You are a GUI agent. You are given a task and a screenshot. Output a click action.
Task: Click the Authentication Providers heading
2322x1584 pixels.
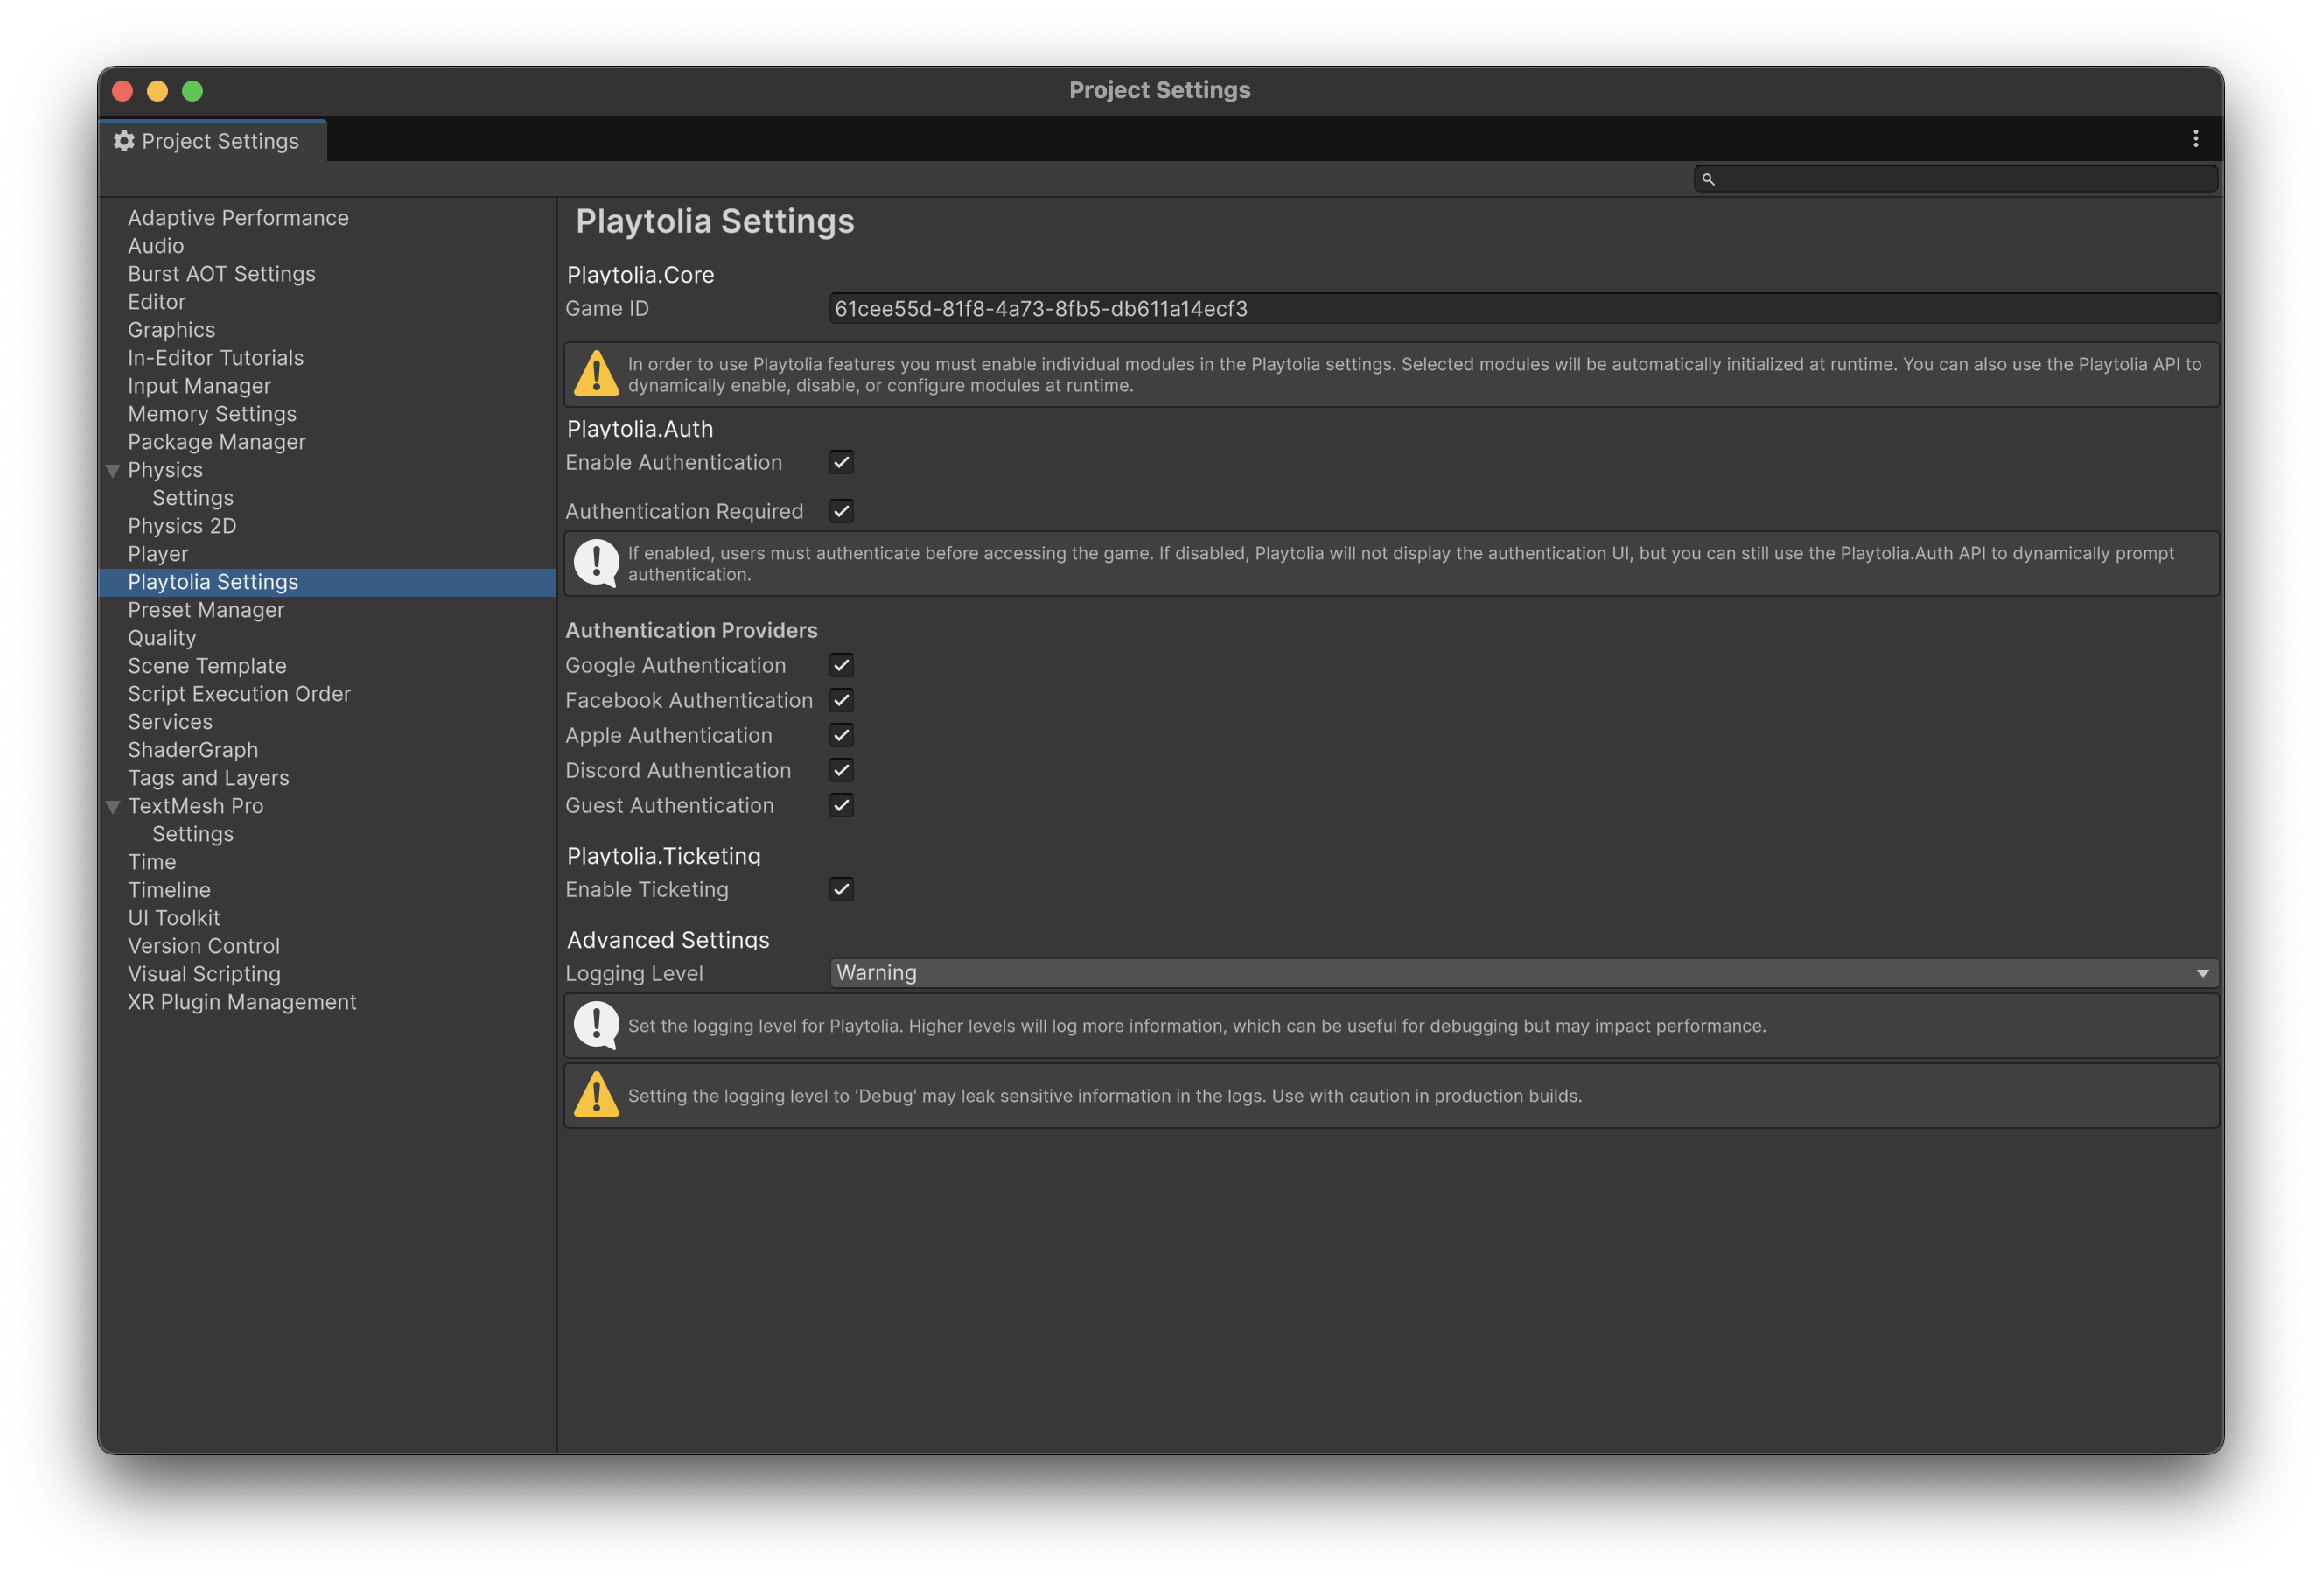pos(691,631)
